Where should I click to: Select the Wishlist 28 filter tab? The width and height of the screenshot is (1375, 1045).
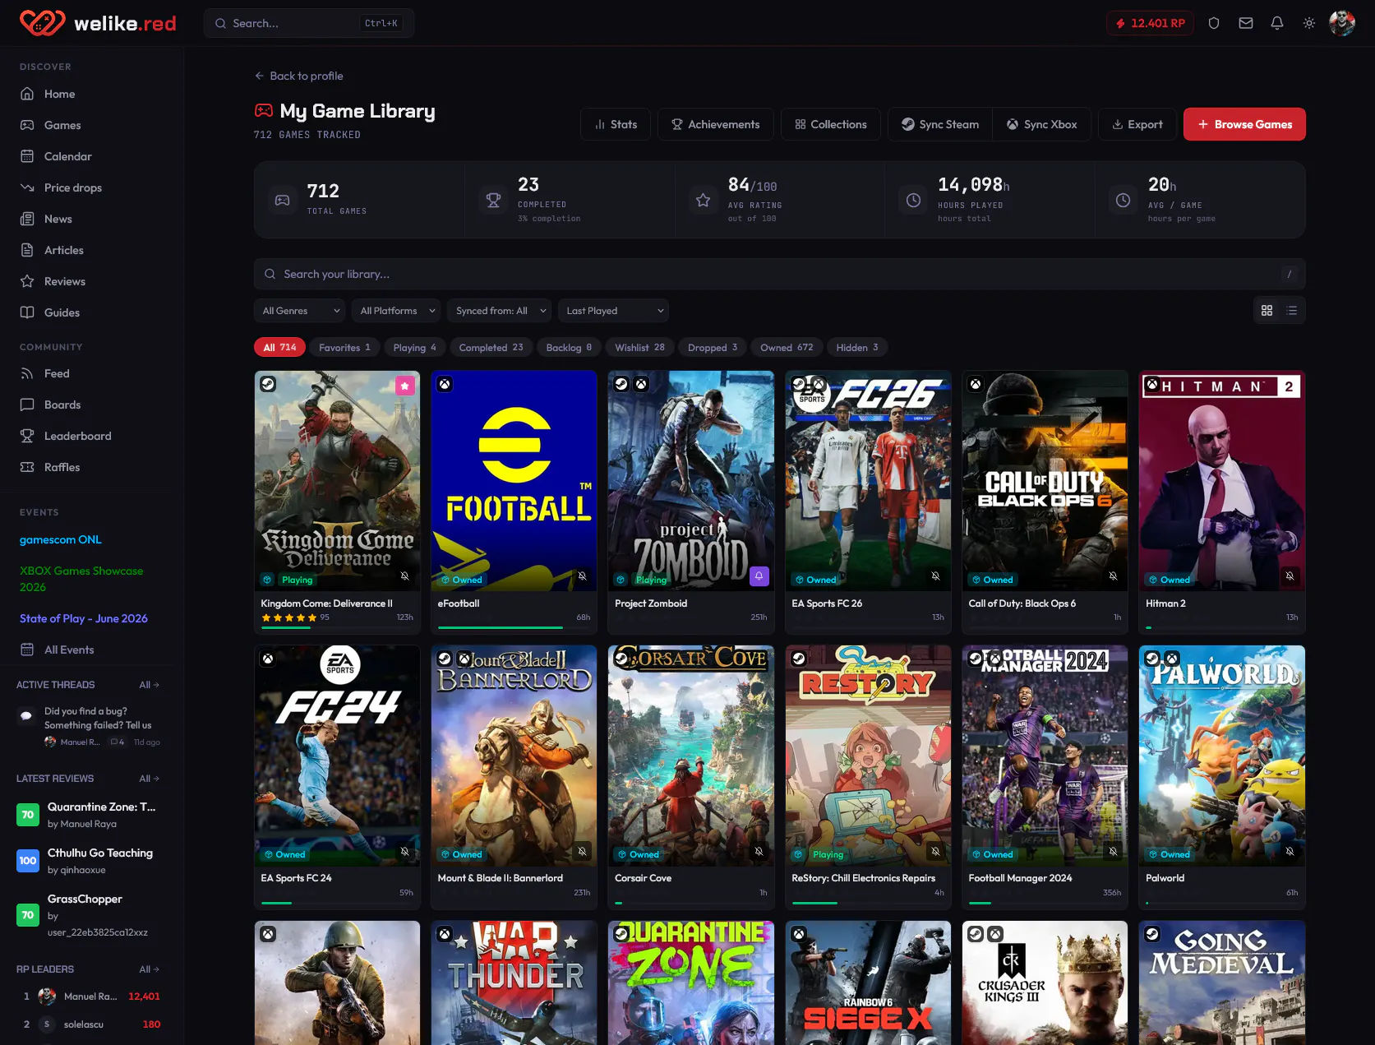pyautogui.click(x=639, y=348)
